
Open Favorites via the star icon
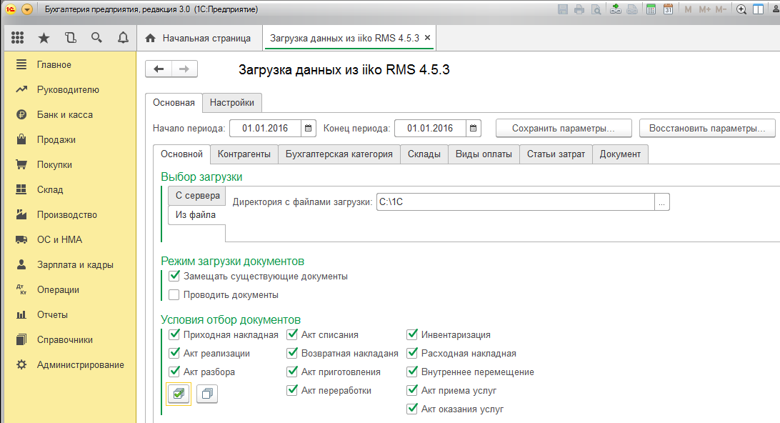44,38
